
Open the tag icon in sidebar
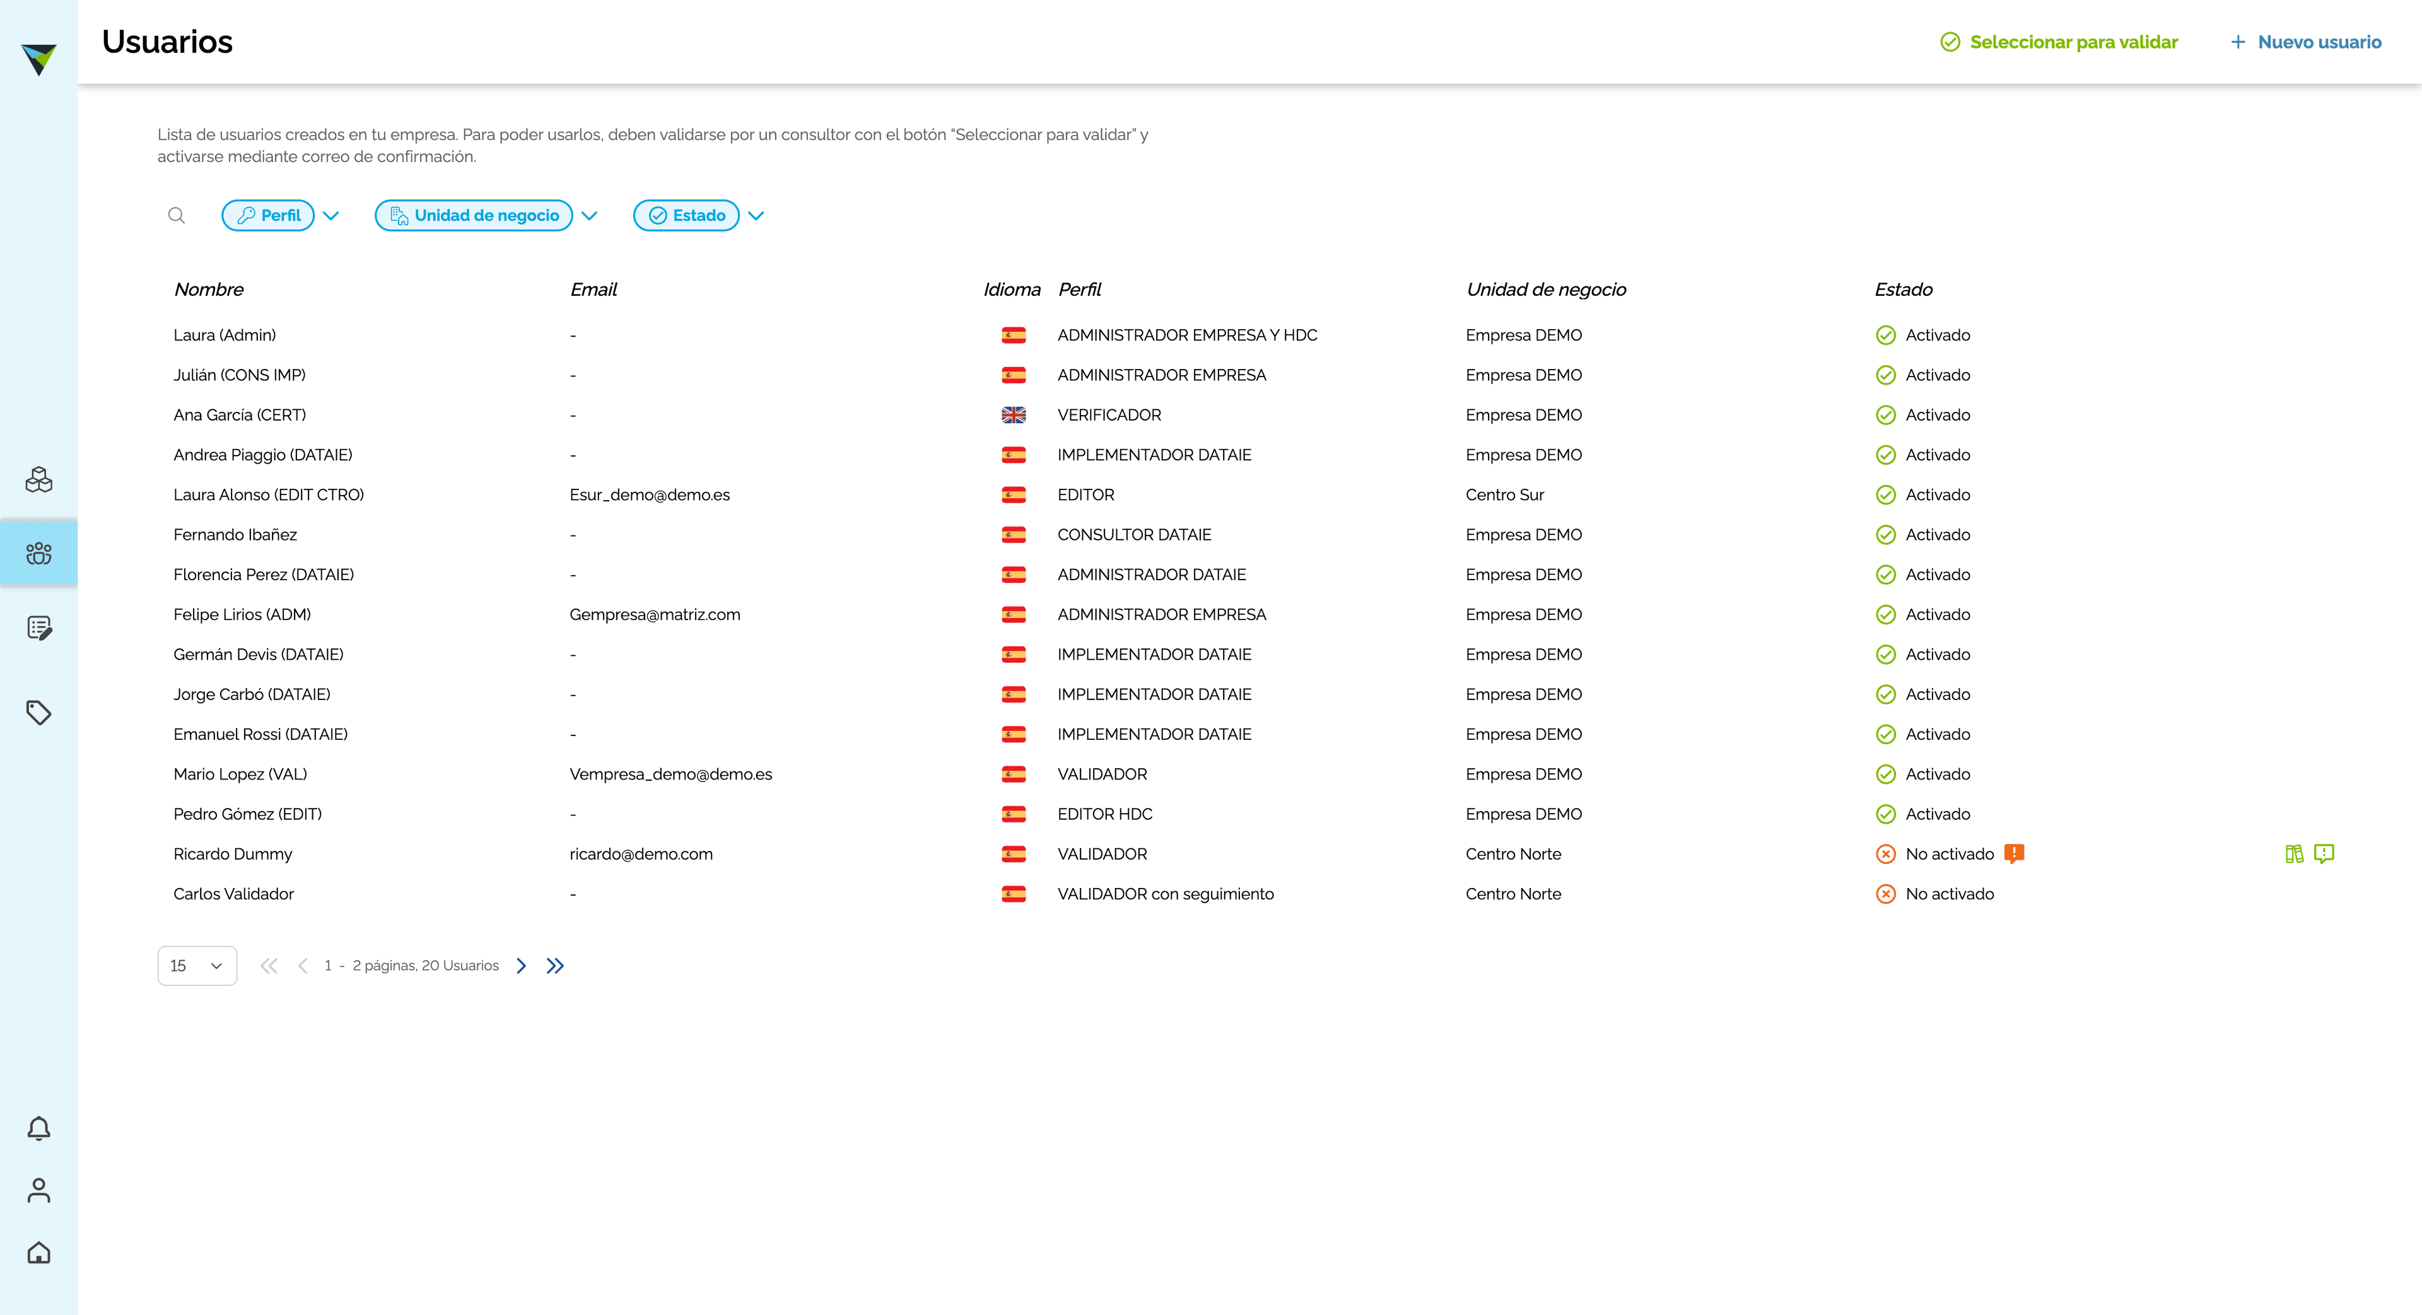[x=38, y=713]
